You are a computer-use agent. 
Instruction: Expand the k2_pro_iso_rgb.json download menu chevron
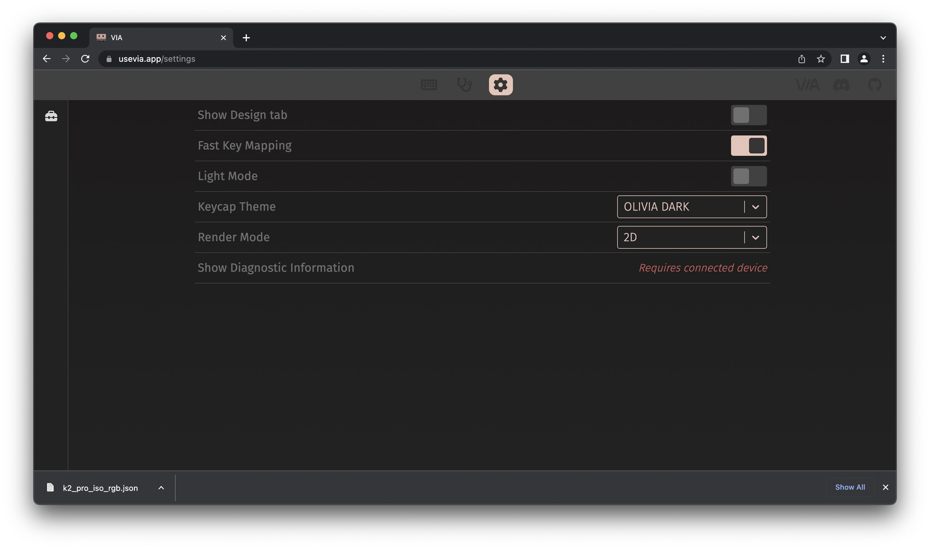click(161, 488)
